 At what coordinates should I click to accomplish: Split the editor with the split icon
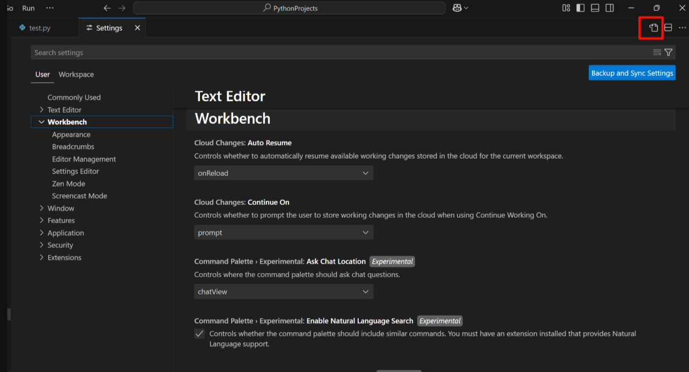pos(668,28)
